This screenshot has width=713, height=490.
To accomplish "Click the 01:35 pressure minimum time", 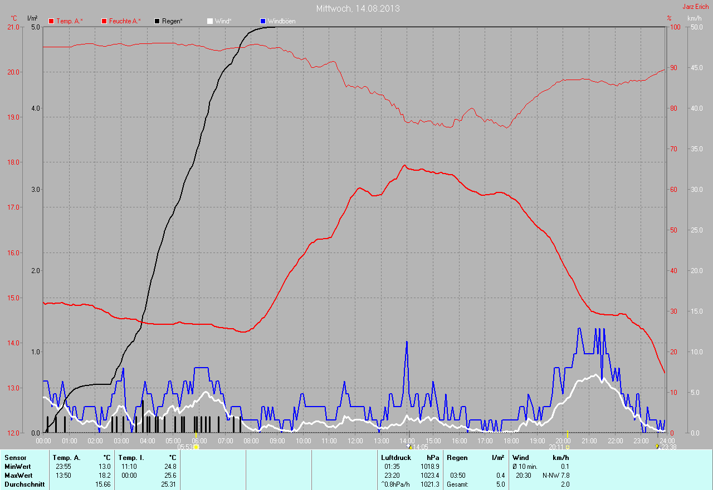I will (x=393, y=467).
